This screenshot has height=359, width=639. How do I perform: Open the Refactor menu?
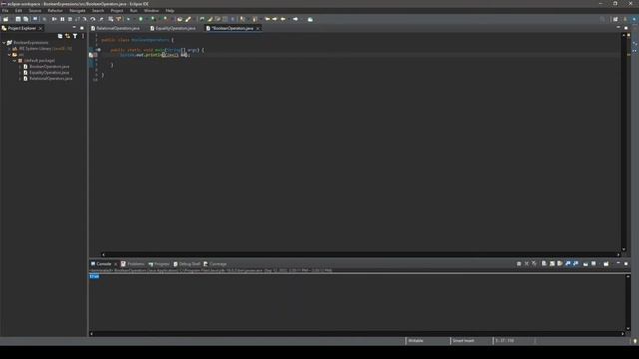(55, 11)
